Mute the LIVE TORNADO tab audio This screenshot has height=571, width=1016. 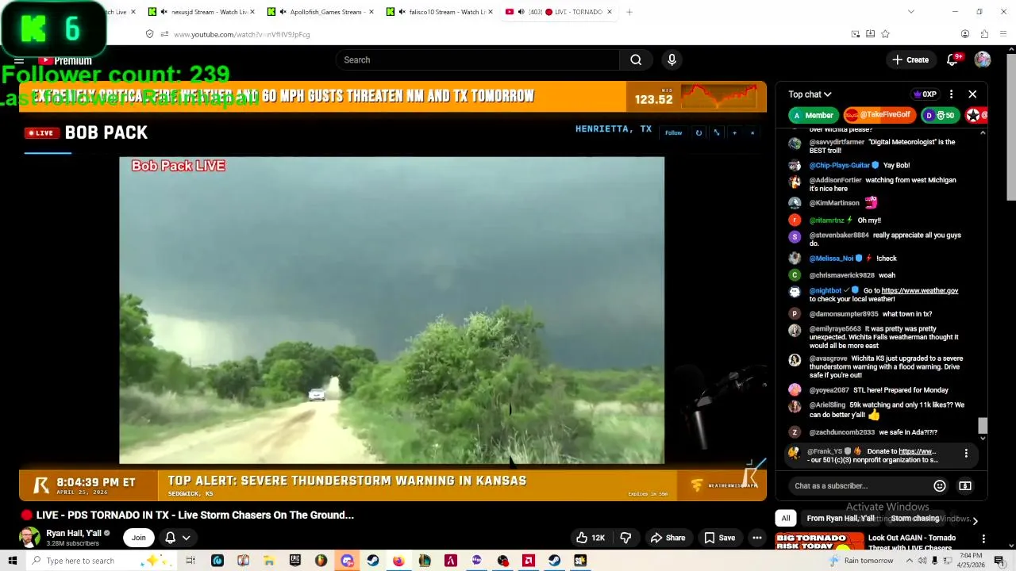click(x=520, y=12)
